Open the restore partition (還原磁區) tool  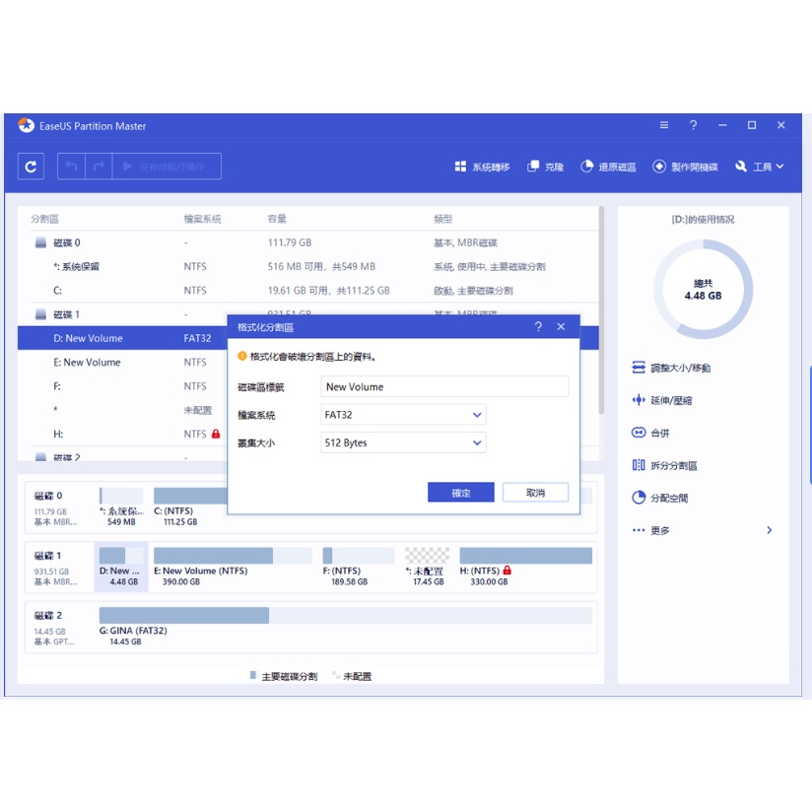click(587, 167)
